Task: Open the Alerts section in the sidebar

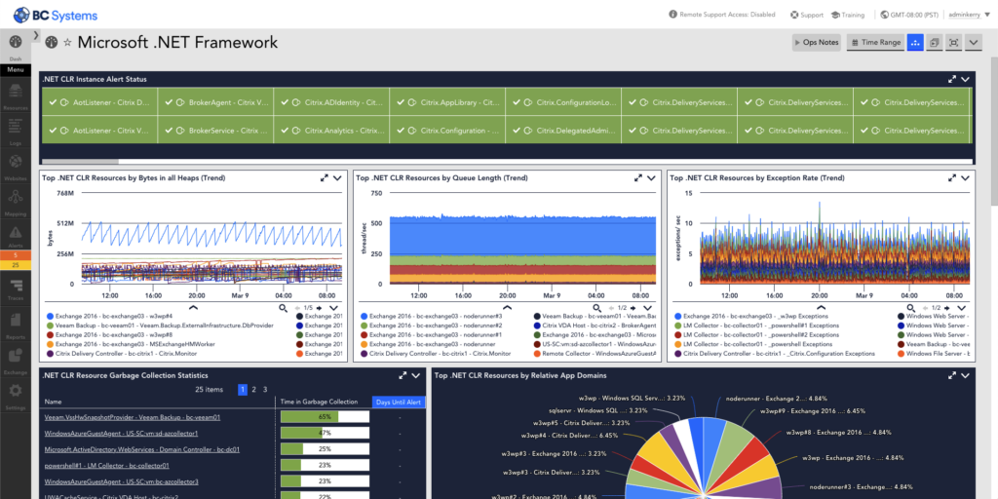Action: [16, 236]
